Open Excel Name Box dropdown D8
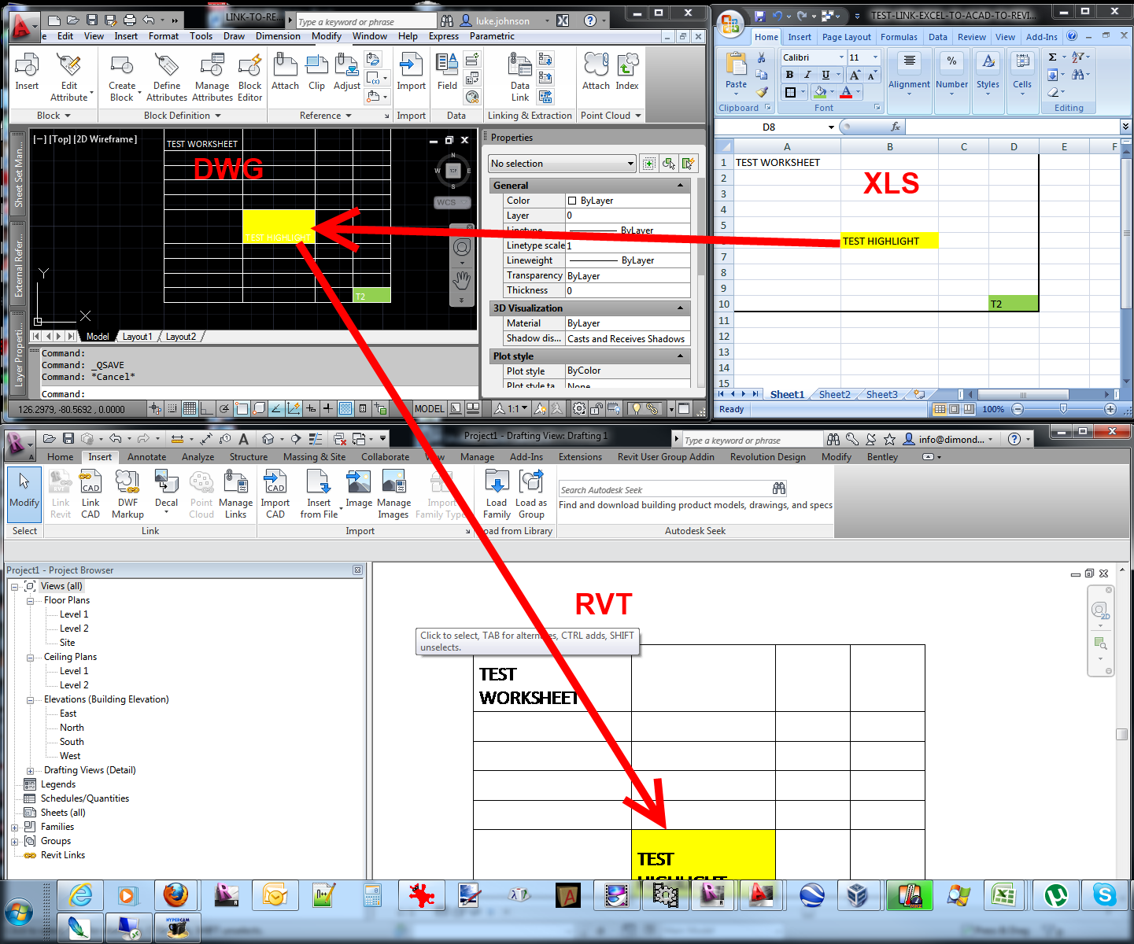This screenshot has width=1134, height=944. [x=831, y=127]
